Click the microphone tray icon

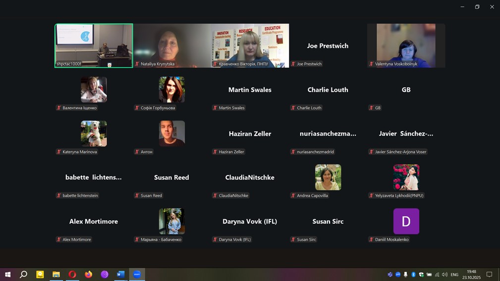[405, 275]
